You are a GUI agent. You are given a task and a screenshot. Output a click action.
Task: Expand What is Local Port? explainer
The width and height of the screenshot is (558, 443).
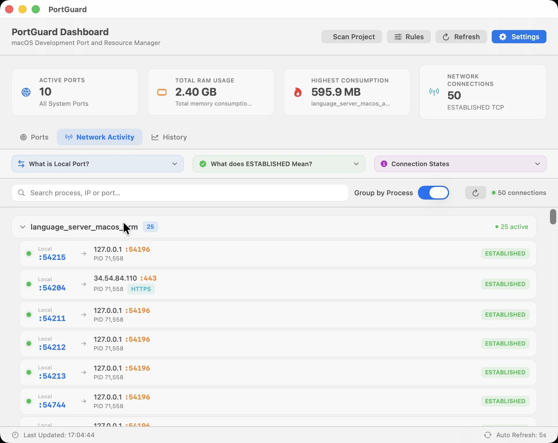pos(97,164)
